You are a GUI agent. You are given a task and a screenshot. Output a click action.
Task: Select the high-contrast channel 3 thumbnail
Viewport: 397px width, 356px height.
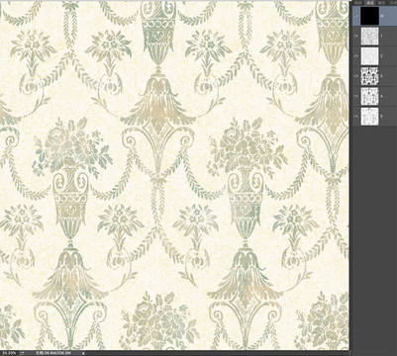(x=369, y=76)
